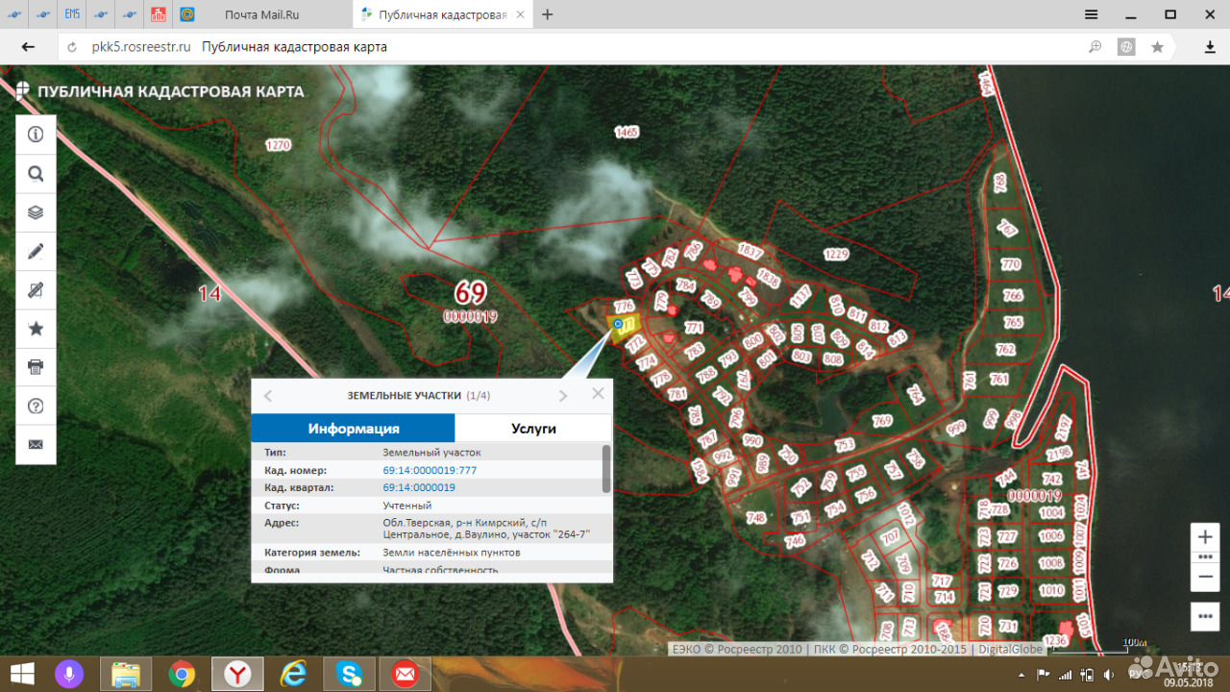Viewport: 1230px width, 692px height.
Task: Open the map search tool
Action: [36, 174]
